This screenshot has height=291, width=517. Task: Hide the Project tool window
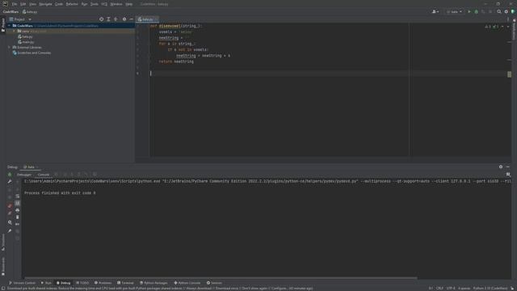pyautogui.click(x=131, y=19)
